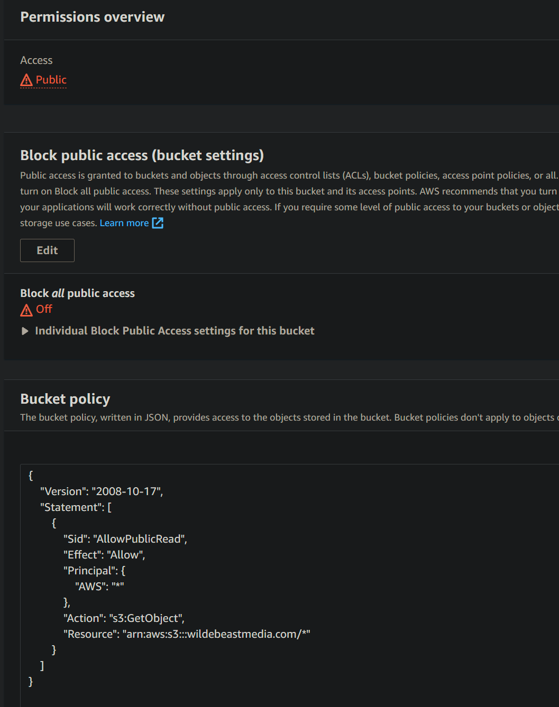Click the disclosure triangle before Individual Block settings
Viewport: 559px width, 707px height.
coord(24,331)
